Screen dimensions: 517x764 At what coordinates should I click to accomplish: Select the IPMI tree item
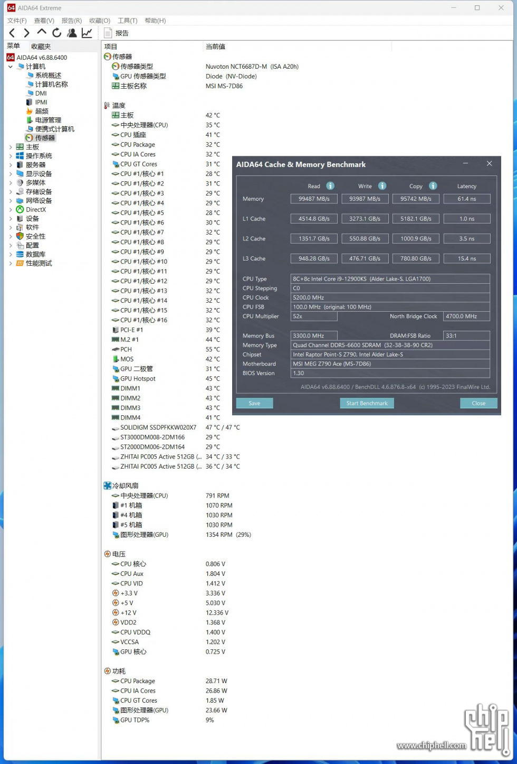click(37, 103)
